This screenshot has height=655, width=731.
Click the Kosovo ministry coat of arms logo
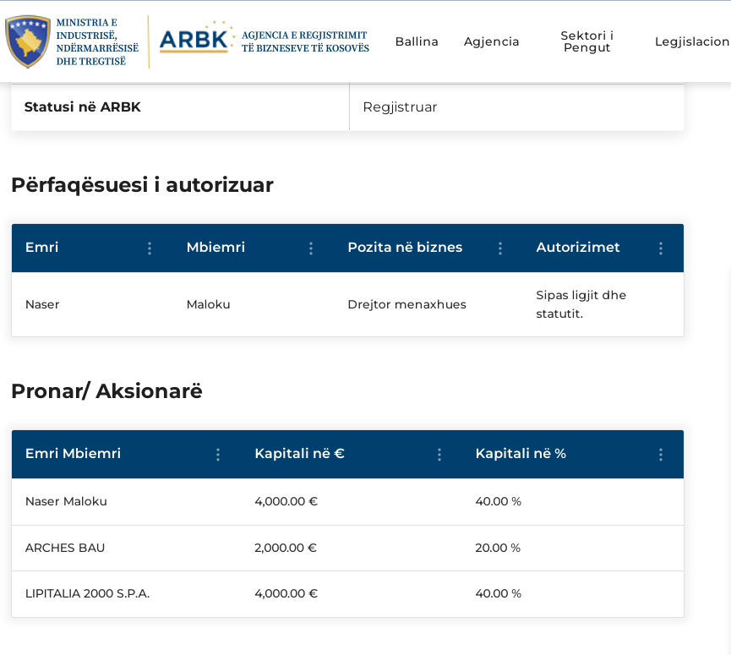[x=28, y=41]
